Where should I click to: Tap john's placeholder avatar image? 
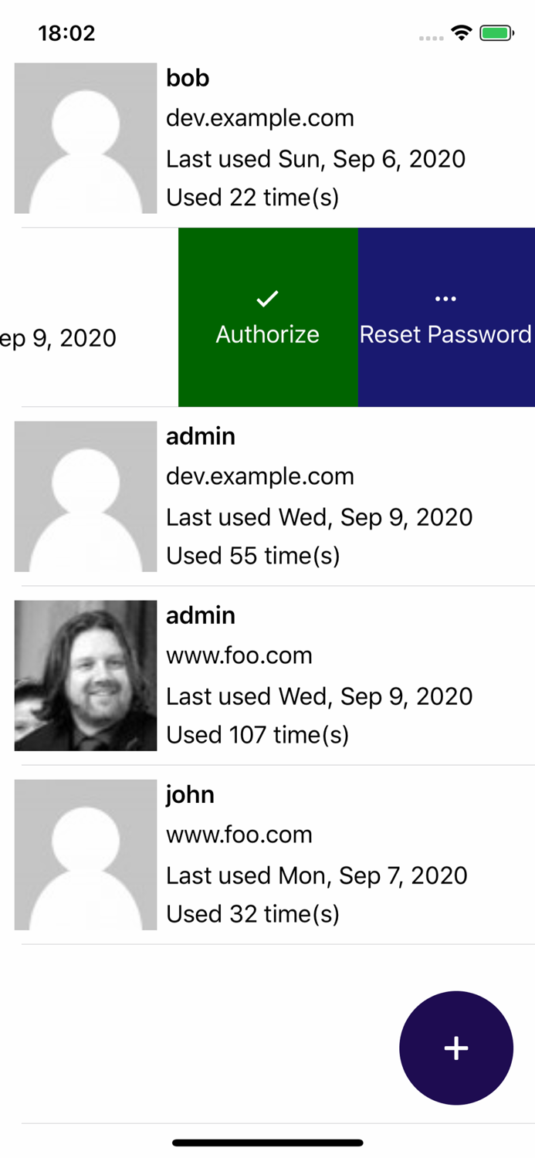85,854
